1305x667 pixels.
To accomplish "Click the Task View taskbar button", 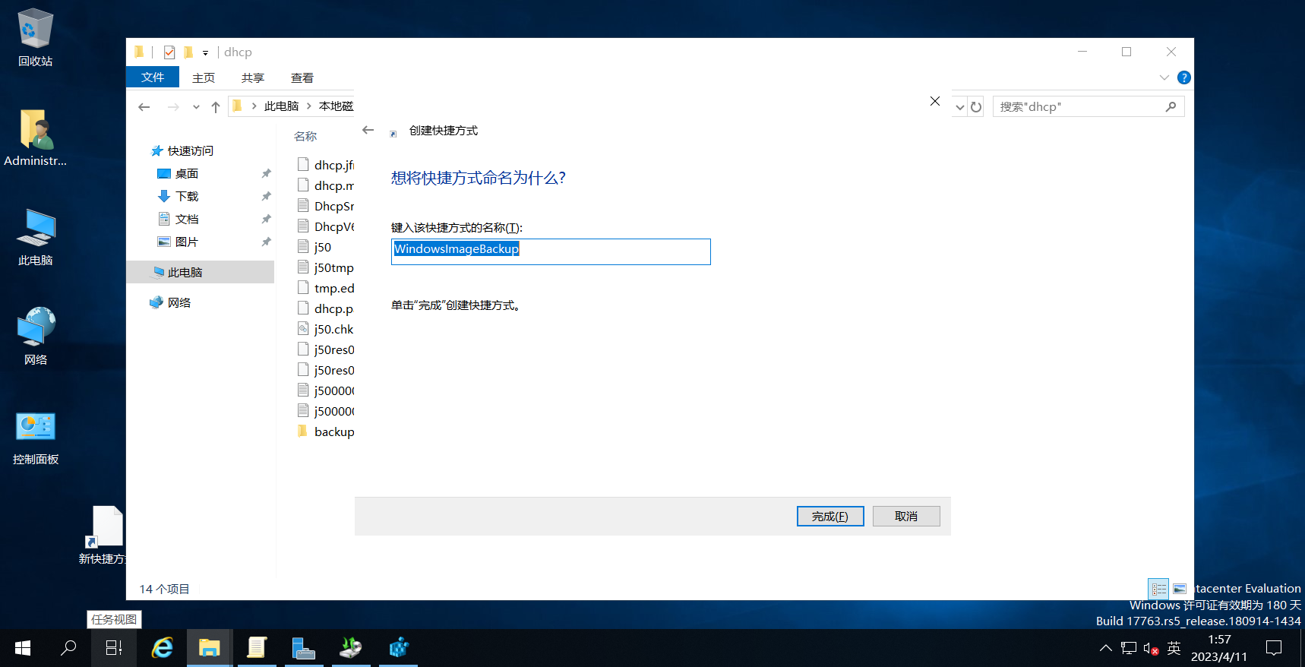I will [x=113, y=648].
